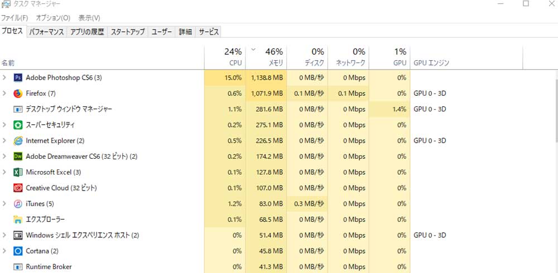Click the Task Manager title bar icon
Screen dimensions: 558x273
6,4
